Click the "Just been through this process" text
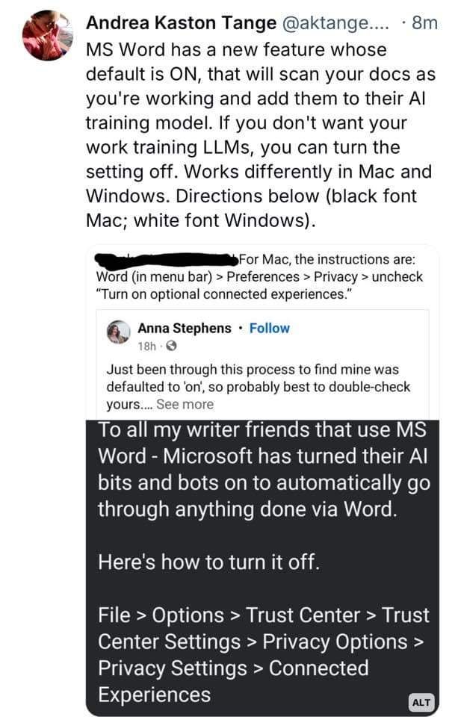This screenshot has width=458, height=717. 259,387
